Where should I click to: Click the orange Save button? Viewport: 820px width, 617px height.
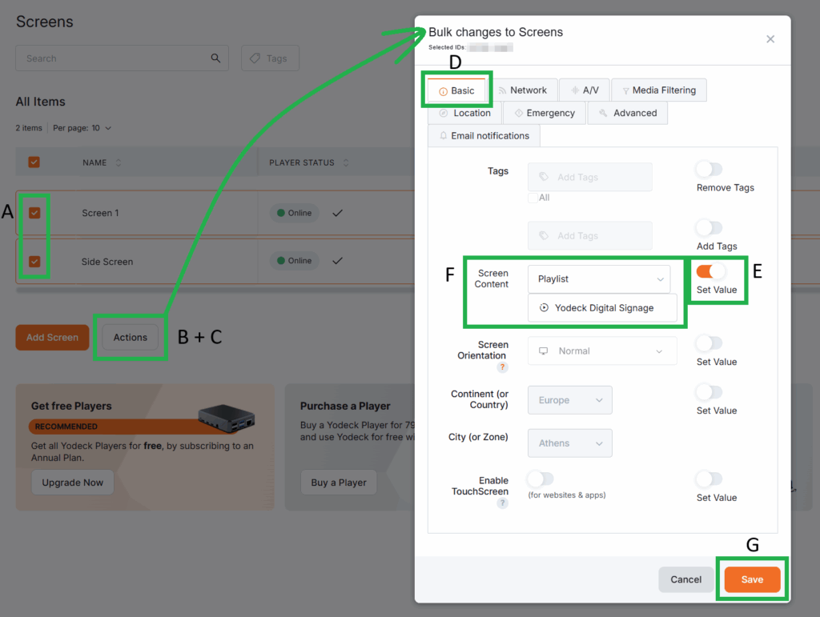tap(752, 579)
